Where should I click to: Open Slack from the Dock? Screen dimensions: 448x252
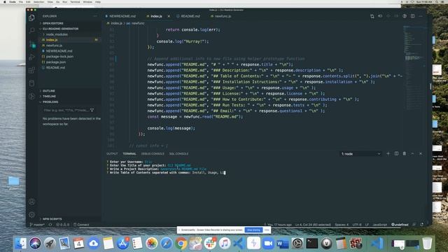coord(210,244)
